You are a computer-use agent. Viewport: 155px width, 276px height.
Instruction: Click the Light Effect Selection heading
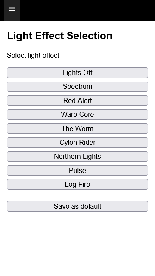click(60, 36)
